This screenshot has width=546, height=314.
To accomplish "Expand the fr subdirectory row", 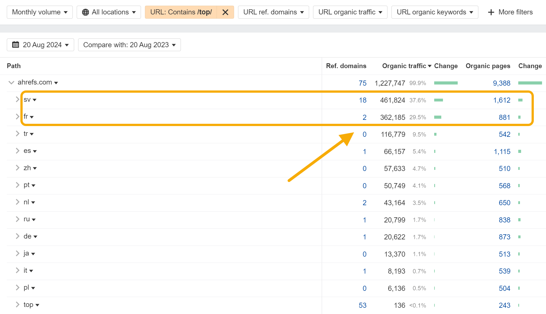I will point(18,116).
